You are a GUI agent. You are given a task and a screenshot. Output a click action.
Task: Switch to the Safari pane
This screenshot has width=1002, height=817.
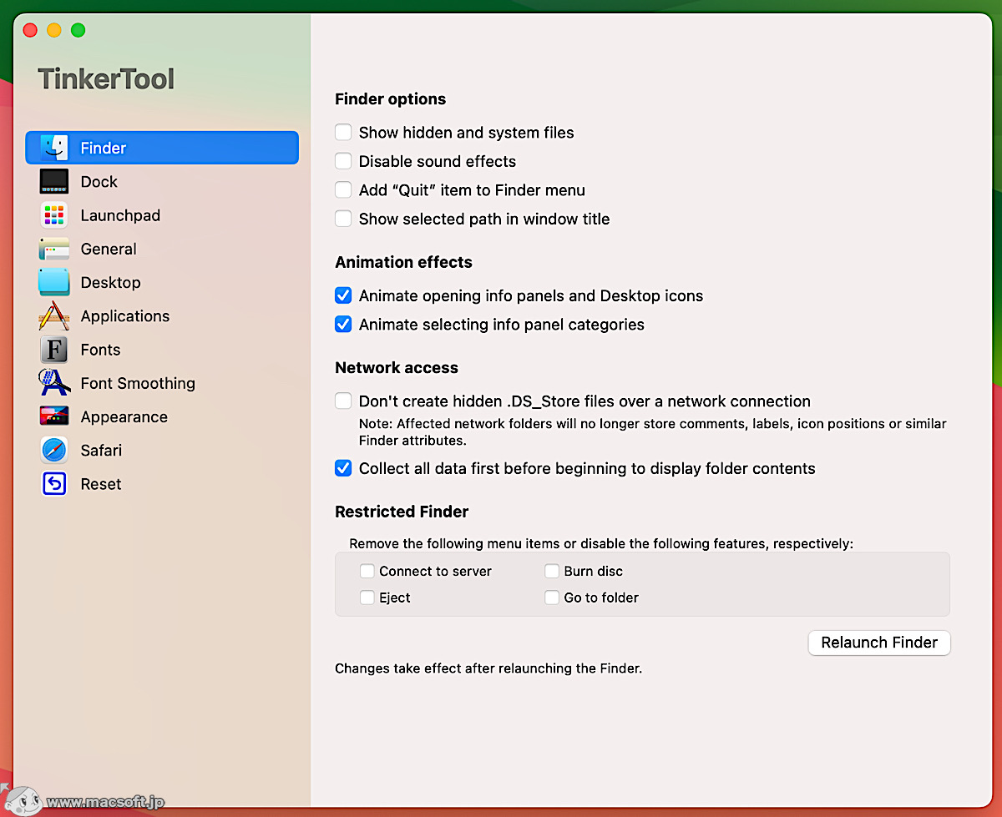pos(53,449)
